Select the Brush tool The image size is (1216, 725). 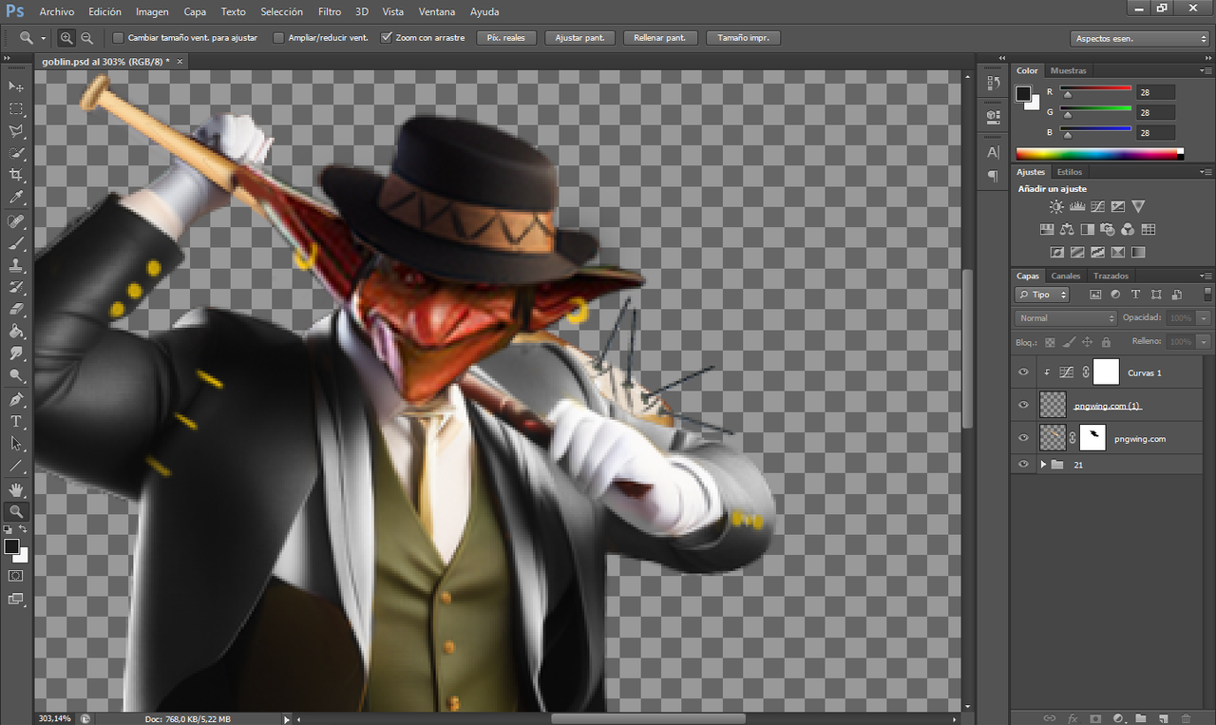pyautogui.click(x=16, y=243)
